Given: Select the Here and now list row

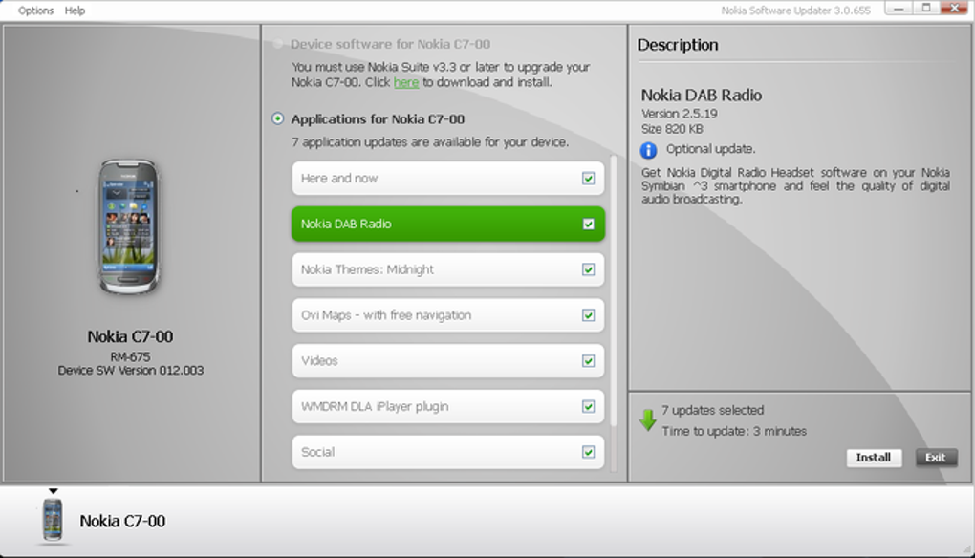Looking at the screenshot, I should point(447,179).
